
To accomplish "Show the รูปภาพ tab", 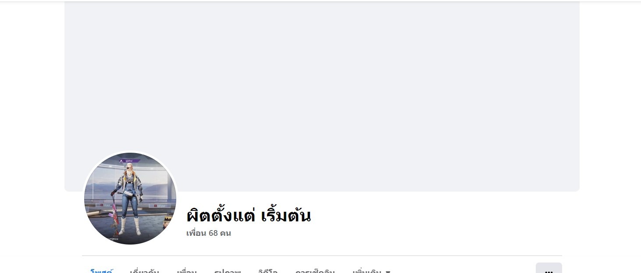I will pyautogui.click(x=228, y=270).
